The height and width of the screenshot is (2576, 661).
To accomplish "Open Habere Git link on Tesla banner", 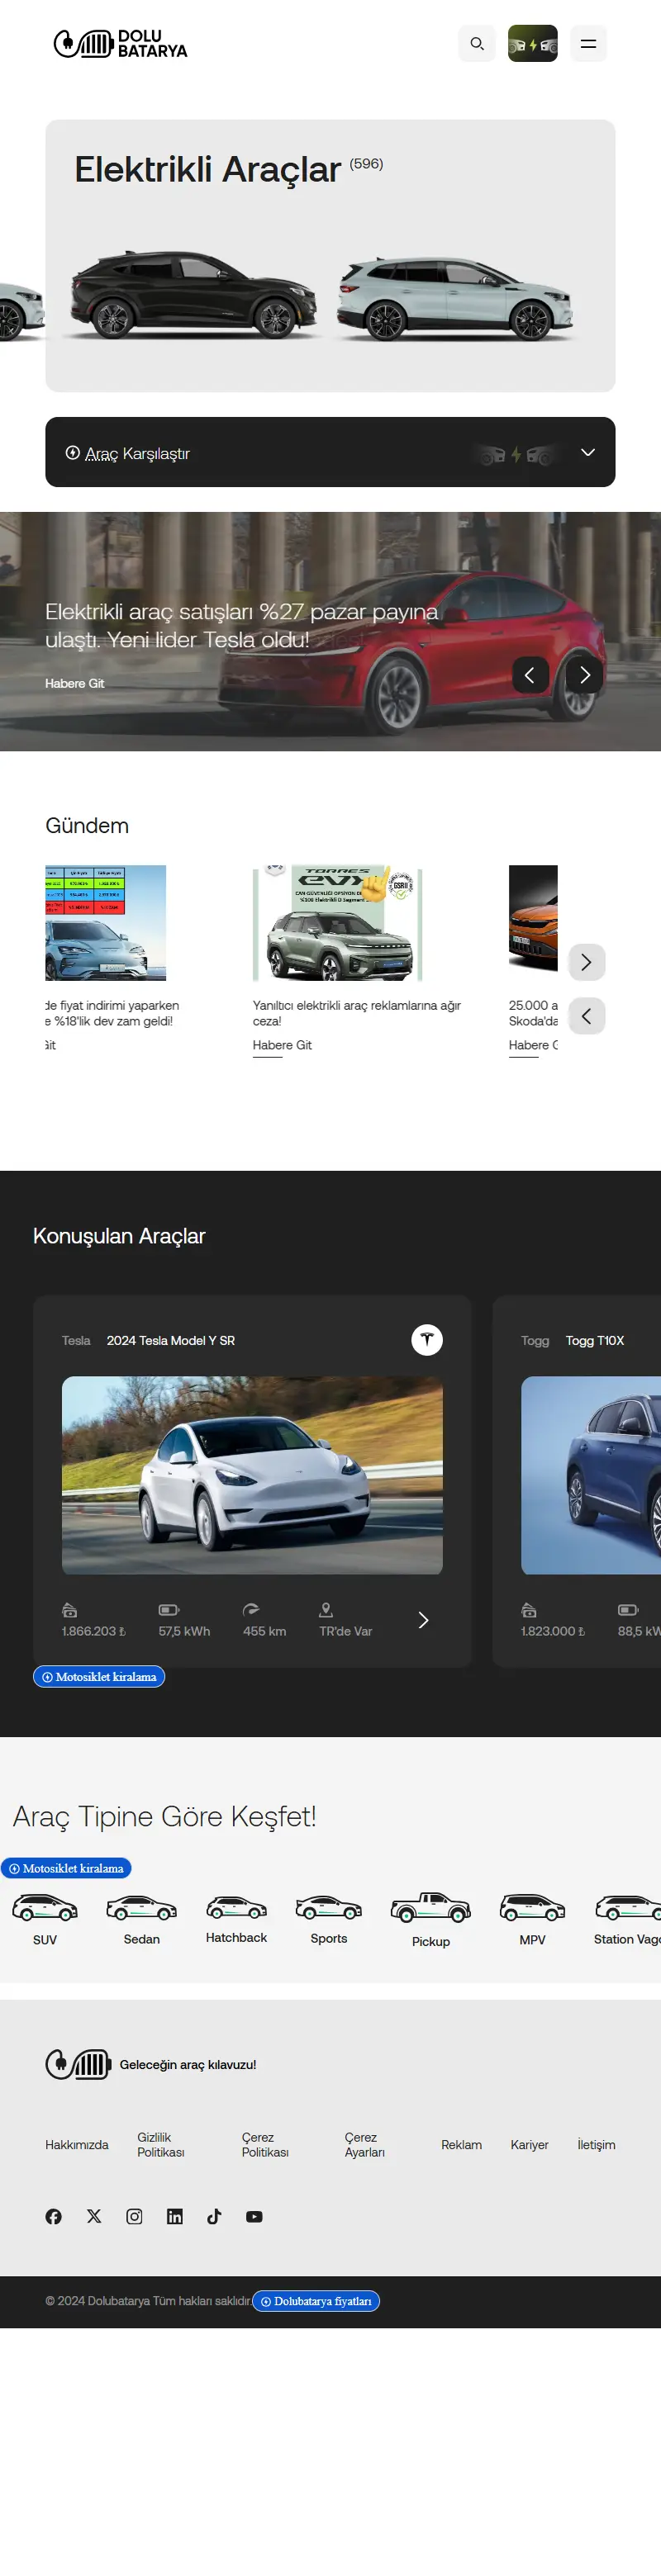I will [x=74, y=684].
